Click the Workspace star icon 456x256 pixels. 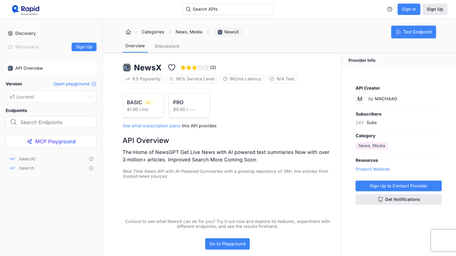(10, 47)
